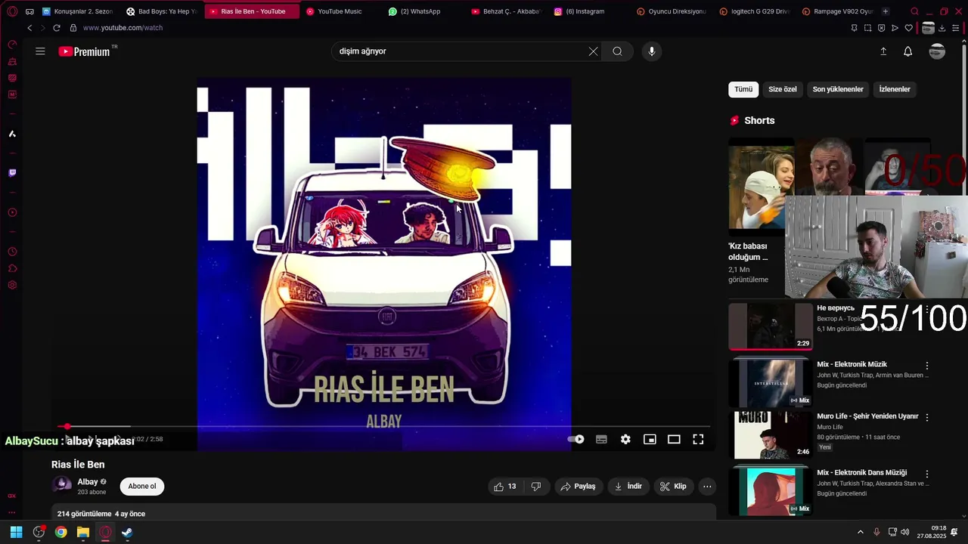
Task: Open sidebar extensions cube icon
Action: click(12, 268)
